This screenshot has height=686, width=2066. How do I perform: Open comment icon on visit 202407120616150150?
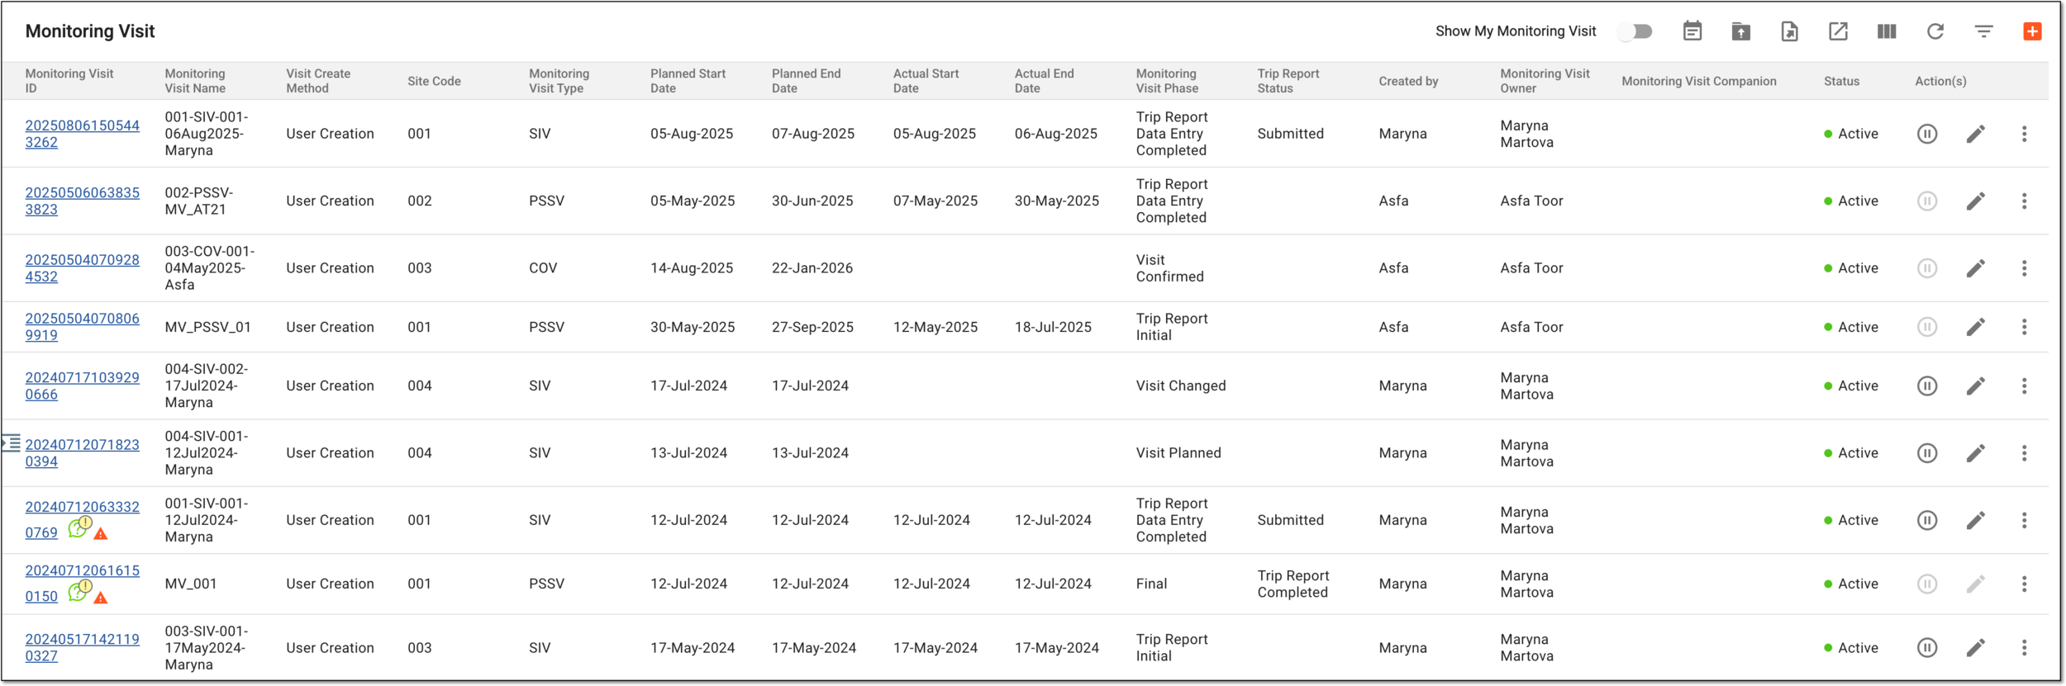(x=79, y=591)
